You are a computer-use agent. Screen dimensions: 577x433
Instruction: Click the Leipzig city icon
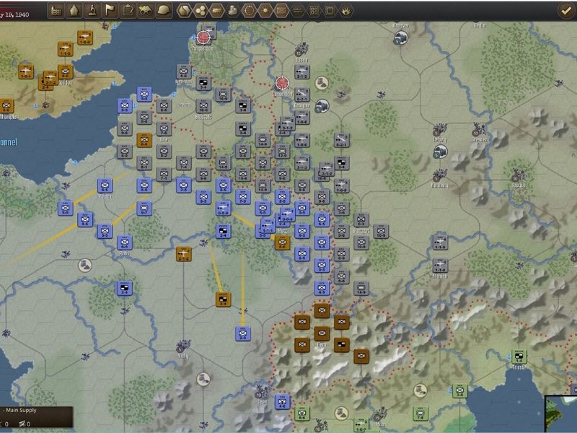[x=439, y=130]
